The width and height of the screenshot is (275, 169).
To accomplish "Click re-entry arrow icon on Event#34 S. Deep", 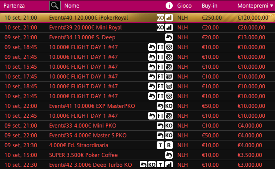I will (169, 37).
